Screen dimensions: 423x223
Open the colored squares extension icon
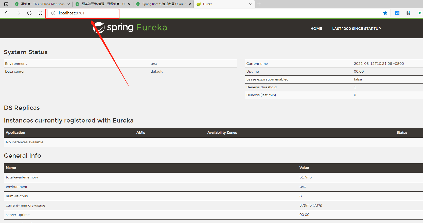(408, 13)
